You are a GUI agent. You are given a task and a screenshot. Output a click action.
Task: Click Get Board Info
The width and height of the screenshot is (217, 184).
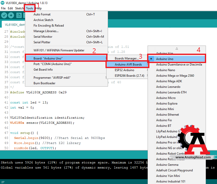click(66, 70)
